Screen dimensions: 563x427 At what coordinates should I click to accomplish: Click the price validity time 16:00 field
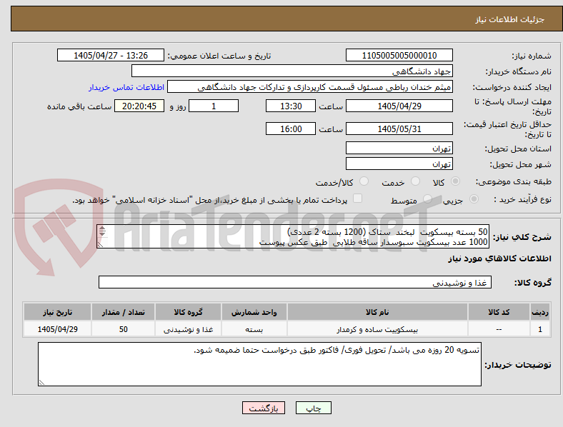(291, 129)
